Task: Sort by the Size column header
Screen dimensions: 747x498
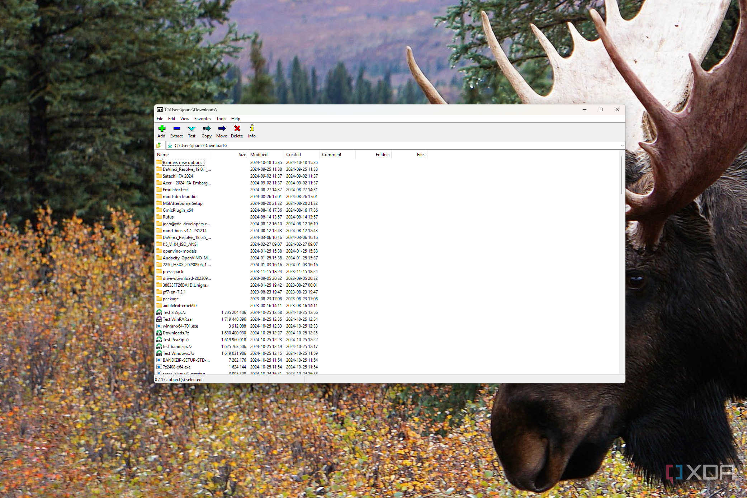Action: (x=242, y=155)
